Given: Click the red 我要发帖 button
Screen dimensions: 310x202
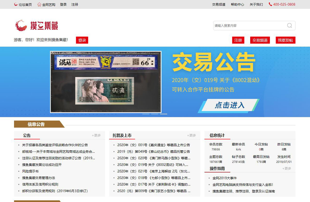Looking at the screenshot, I should [x=285, y=40].
